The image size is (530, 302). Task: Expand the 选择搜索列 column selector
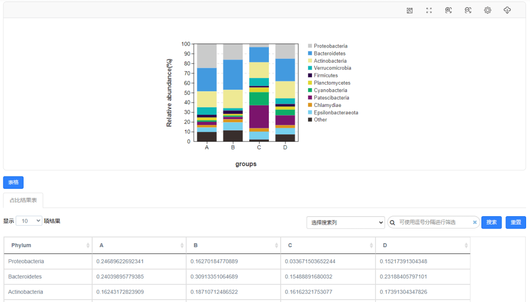point(345,223)
